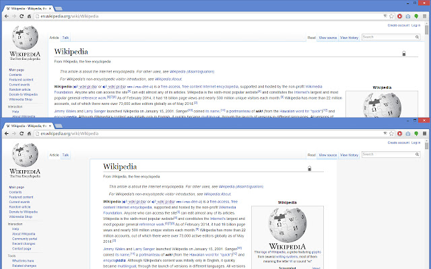This screenshot has height=269, width=431.
Task: Collapse the Interaction section in the bottom sidebar
Action: [15, 224]
